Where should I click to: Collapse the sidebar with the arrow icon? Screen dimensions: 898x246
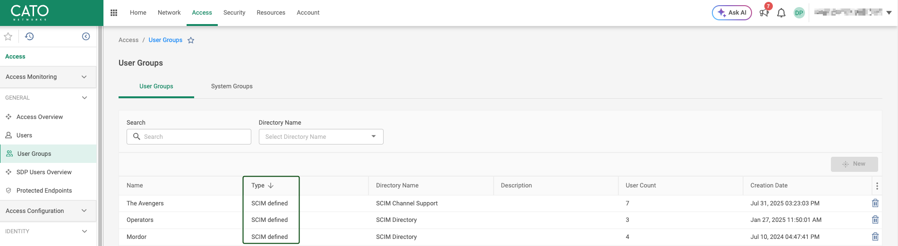click(x=86, y=36)
